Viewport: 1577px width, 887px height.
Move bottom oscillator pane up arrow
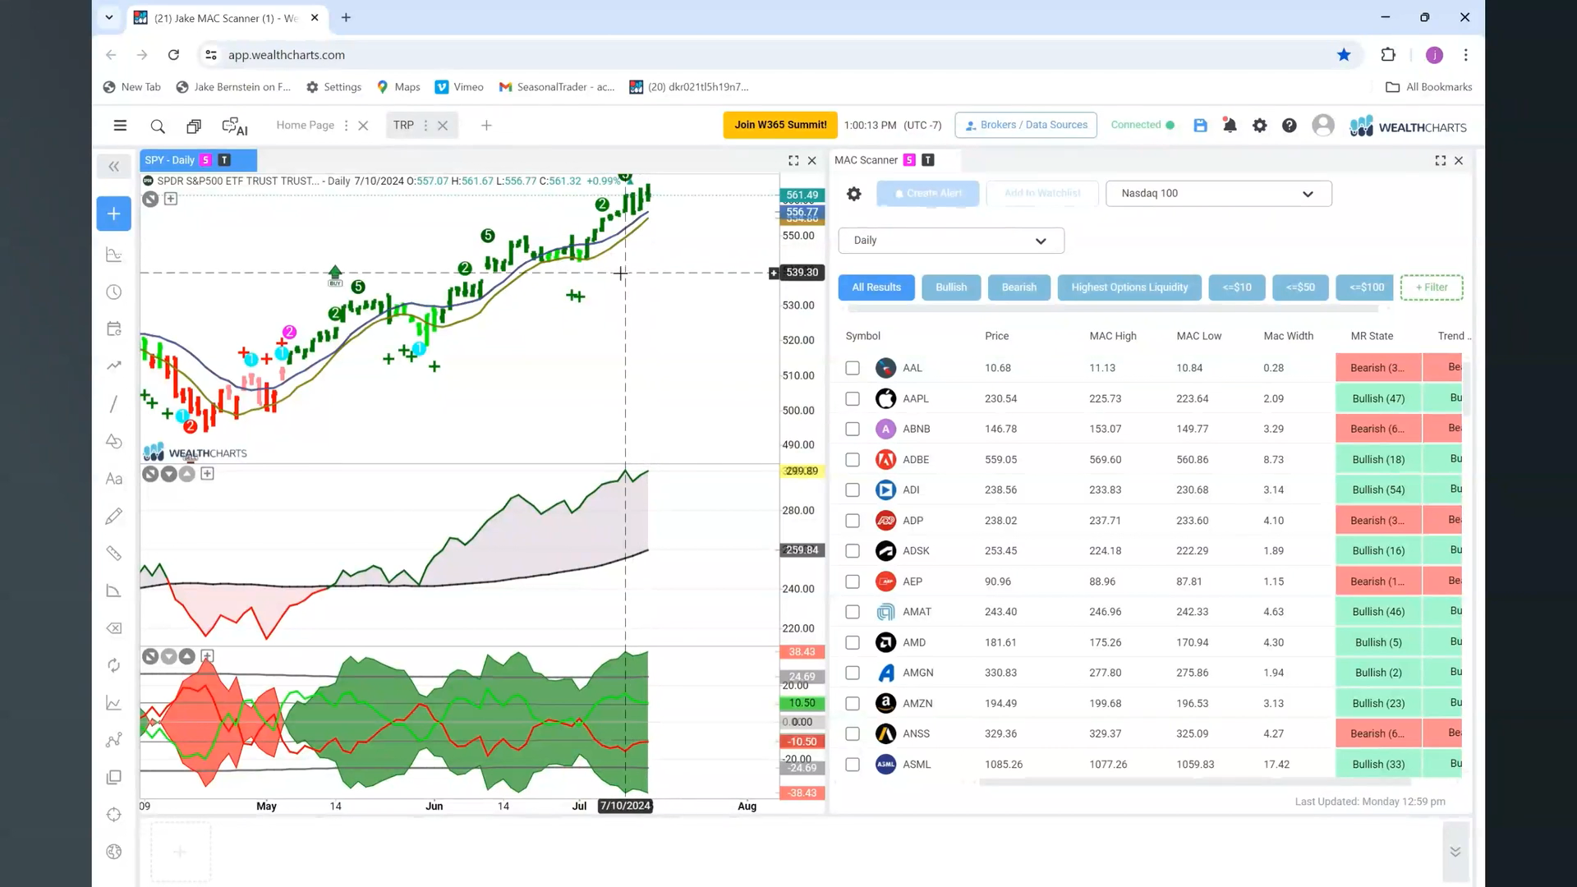tap(187, 656)
